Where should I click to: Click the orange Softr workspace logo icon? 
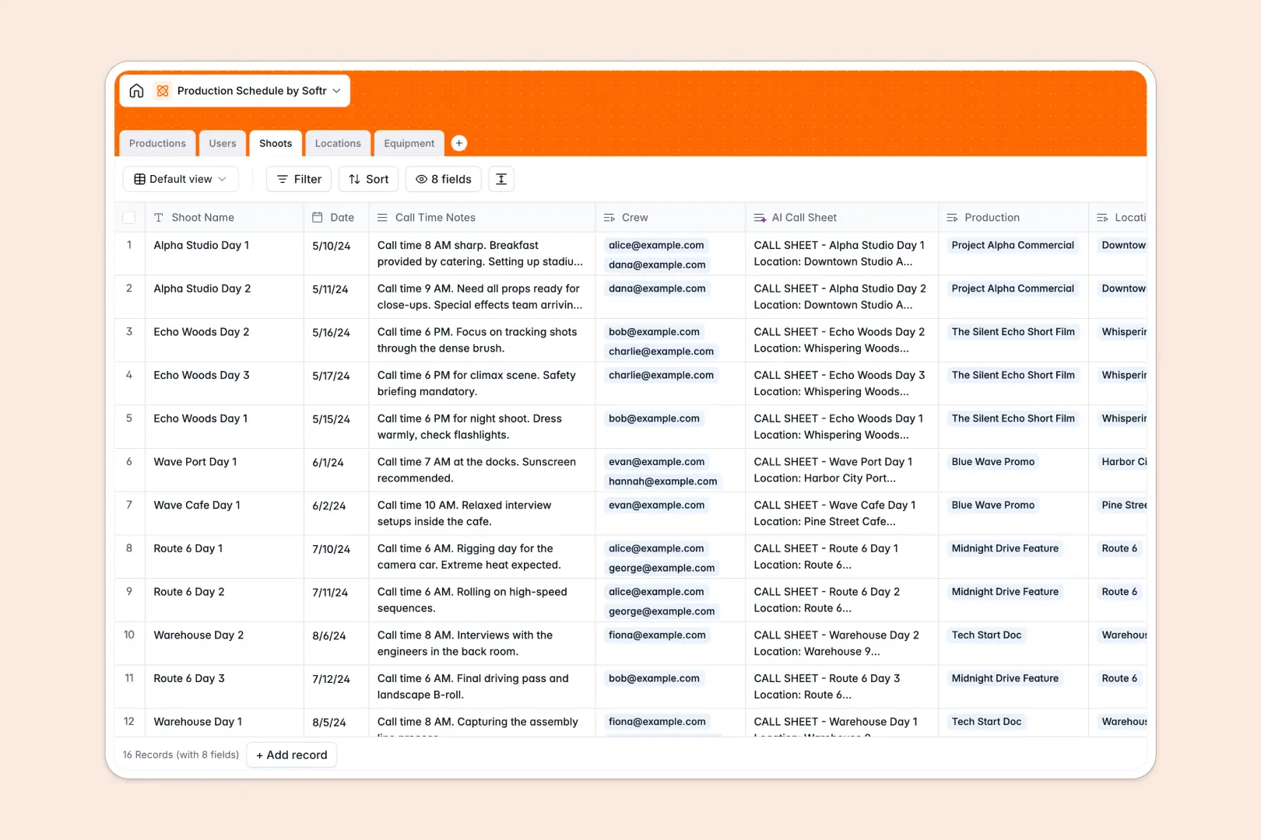pos(163,90)
